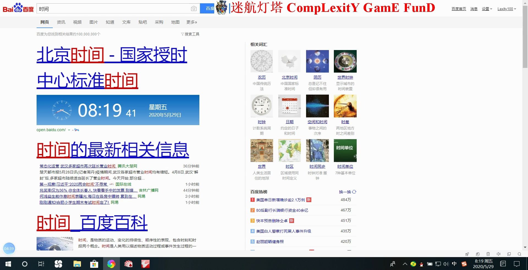Open the 日期 related term link
Viewport: 528px width, 270px height.
tap(290, 122)
